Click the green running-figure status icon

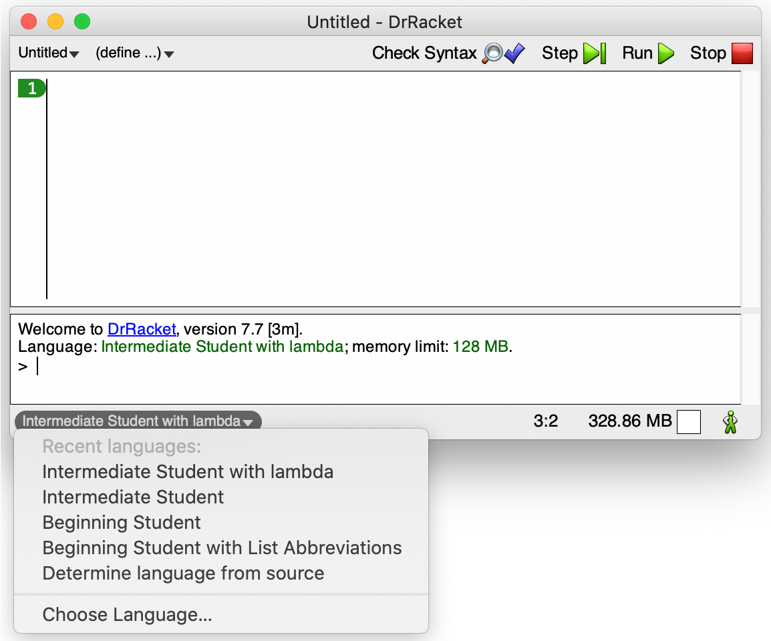coord(730,421)
